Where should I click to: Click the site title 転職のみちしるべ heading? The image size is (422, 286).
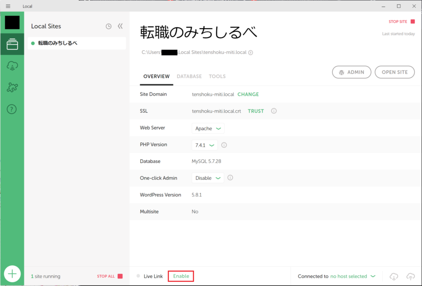[x=199, y=32]
